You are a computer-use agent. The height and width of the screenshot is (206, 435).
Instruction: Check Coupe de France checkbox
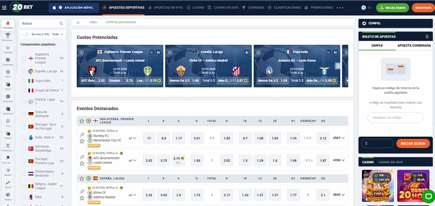[24, 90]
